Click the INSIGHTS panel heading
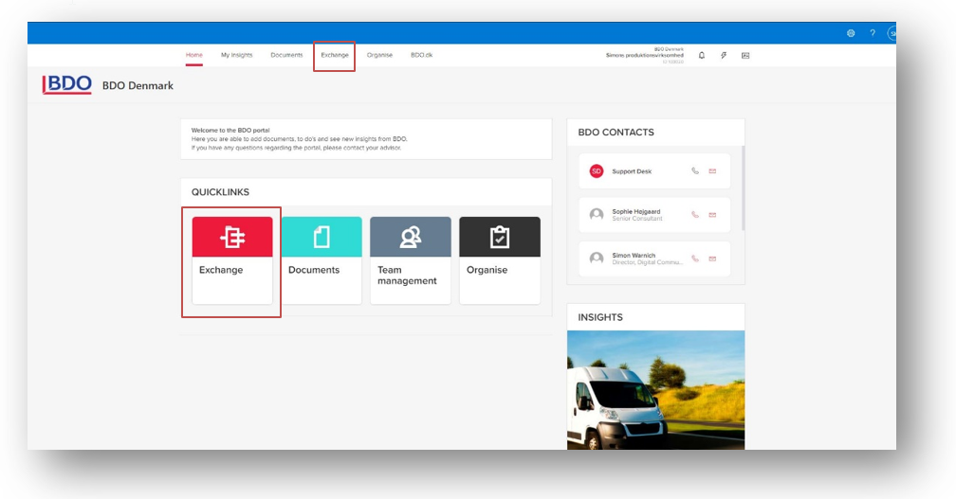Screen dimensions: 956x499 coord(600,317)
